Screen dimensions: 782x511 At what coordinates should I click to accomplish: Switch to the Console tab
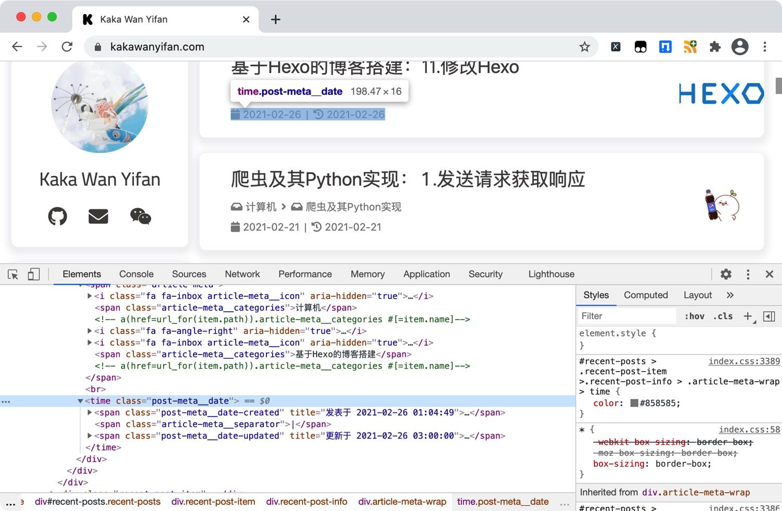(136, 274)
